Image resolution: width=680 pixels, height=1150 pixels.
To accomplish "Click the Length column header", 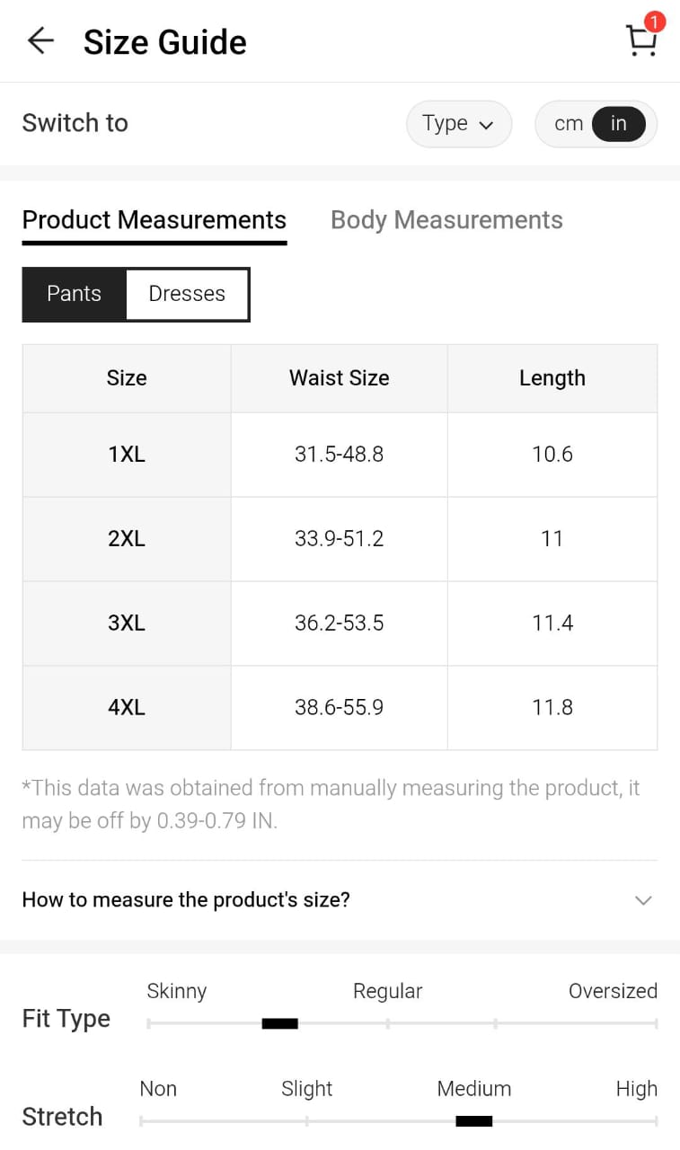I will click(x=552, y=378).
